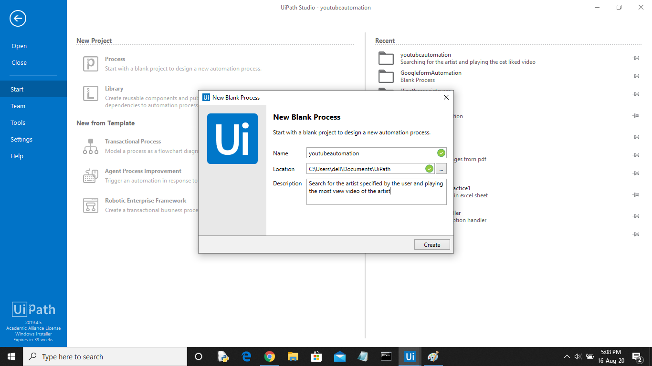This screenshot has width=652, height=366.
Task: Click the GoogleformAutomation folder icon in Recent
Action: tap(386, 76)
